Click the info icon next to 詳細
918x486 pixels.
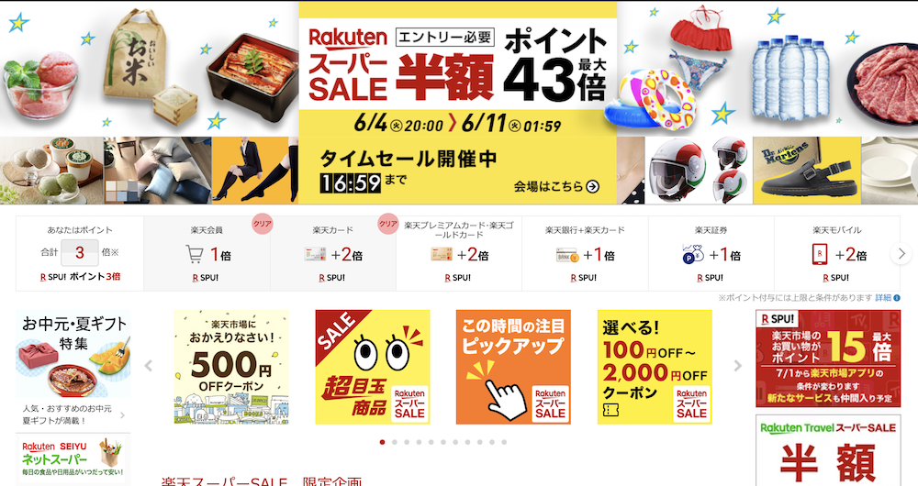(x=898, y=298)
